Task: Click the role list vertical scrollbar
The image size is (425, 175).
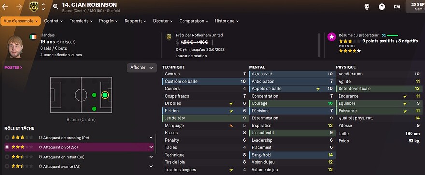Action: pos(156,143)
